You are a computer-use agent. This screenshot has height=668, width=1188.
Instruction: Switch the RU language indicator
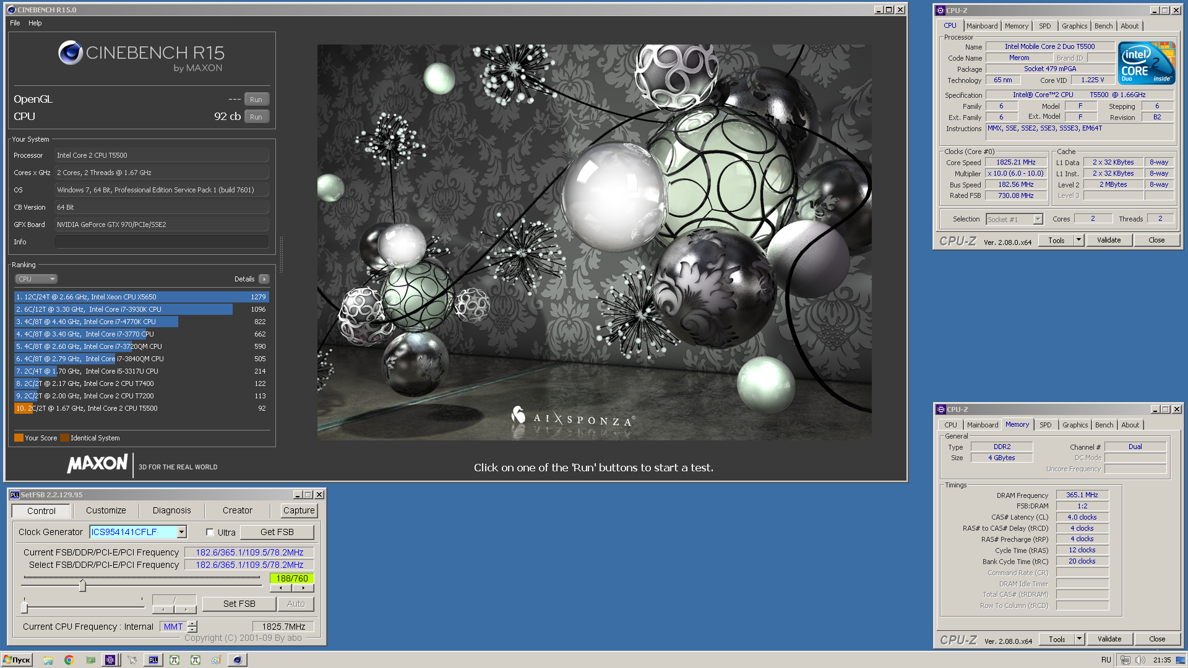pos(1106,660)
